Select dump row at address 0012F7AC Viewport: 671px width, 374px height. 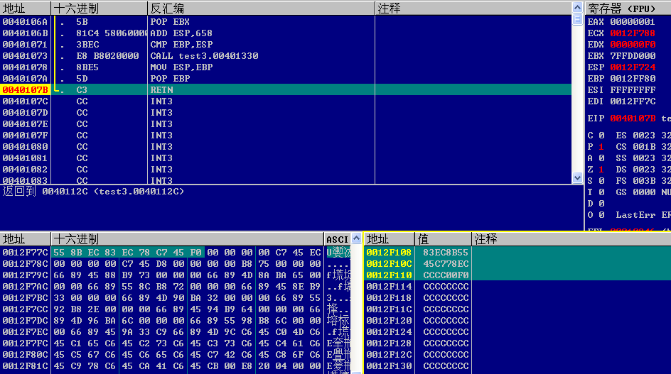[x=26, y=286]
